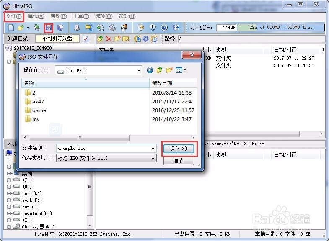Click the New folder icon in disc toolbar
This screenshot has width=329, height=241.
coord(117,39)
